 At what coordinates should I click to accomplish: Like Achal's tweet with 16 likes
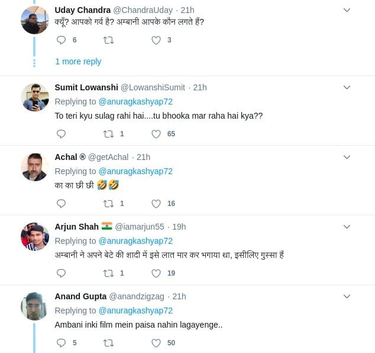point(156,204)
